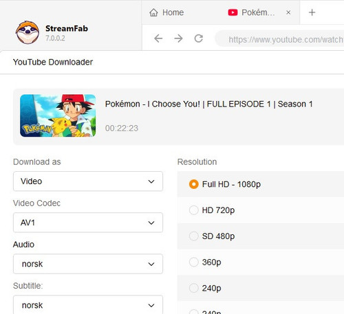Viewport: 344px width, 314px height.
Task: Open the Download as Video dropdown
Action: click(88, 181)
